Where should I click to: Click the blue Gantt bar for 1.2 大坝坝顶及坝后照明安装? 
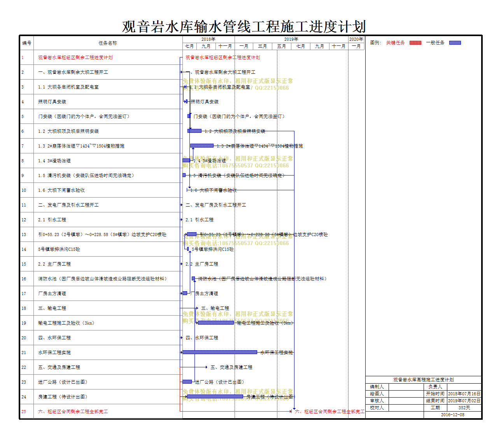point(194,131)
